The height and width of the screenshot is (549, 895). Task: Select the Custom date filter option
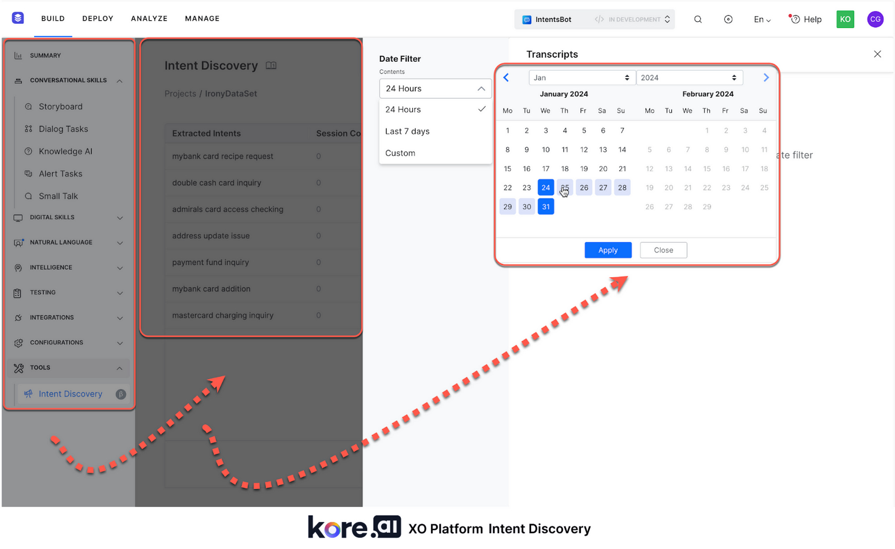435,153
